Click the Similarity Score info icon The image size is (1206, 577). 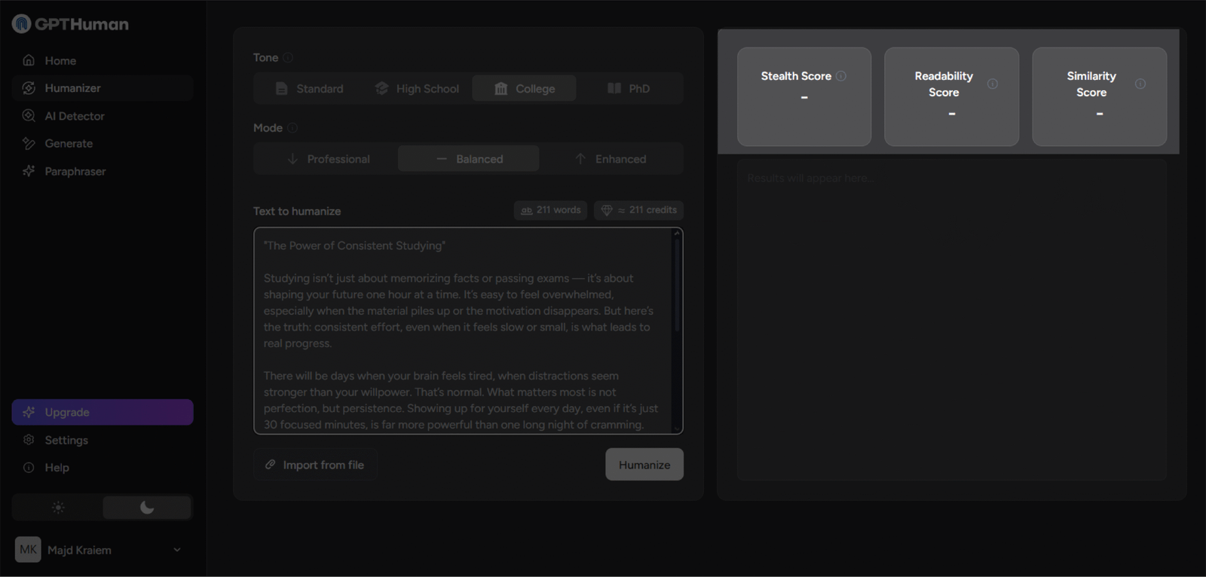tap(1140, 84)
